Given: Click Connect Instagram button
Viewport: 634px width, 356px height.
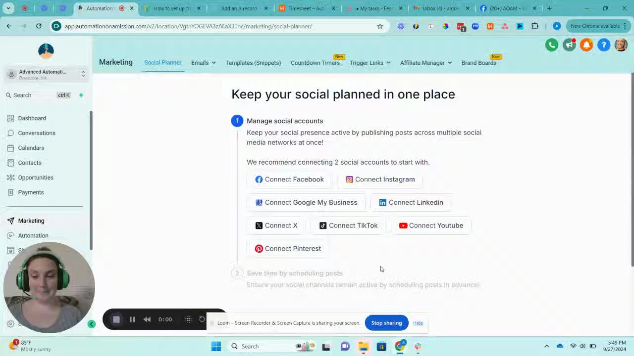Looking at the screenshot, I should [380, 179].
